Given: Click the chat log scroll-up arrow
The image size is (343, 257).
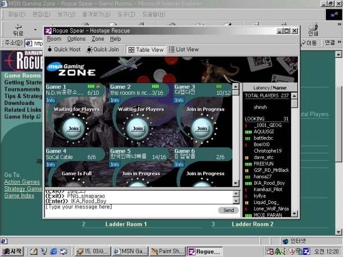Looking at the screenshot, I should click(236, 194).
